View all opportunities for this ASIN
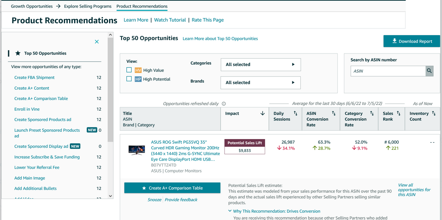The height and width of the screenshot is (220, 442). click(414, 190)
